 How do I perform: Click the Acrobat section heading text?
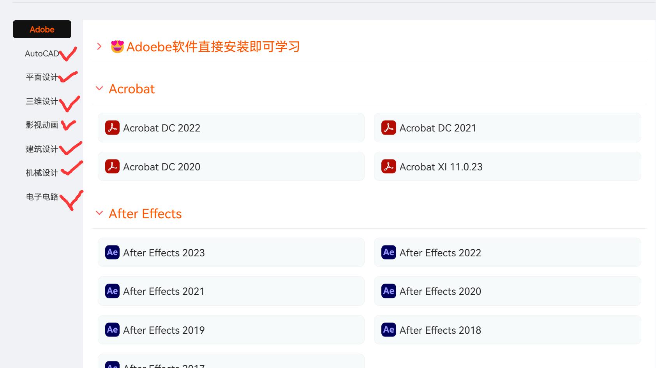(x=132, y=89)
